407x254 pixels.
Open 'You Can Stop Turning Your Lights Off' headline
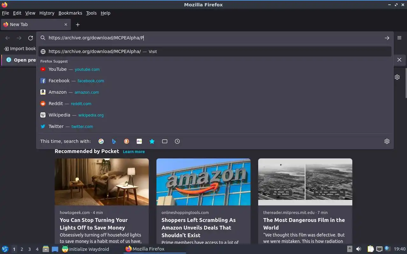tap(94, 224)
